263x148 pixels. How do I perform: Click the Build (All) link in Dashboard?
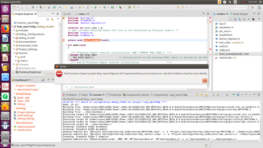[x=23, y=98]
